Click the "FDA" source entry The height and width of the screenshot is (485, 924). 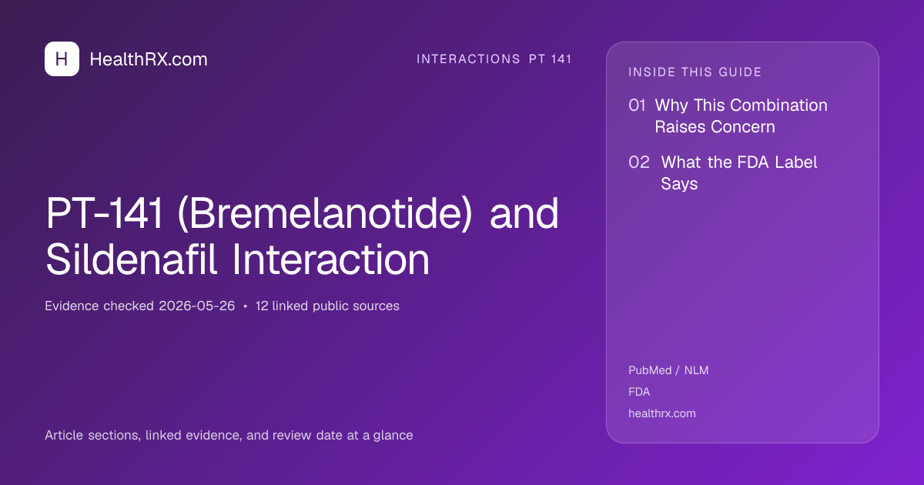click(x=639, y=392)
